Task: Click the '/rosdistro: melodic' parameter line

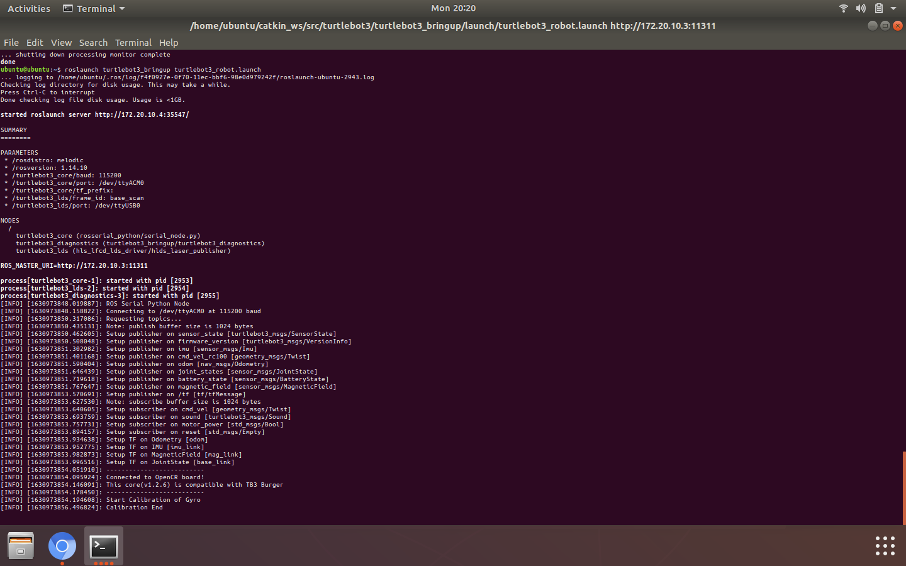Action: [44, 160]
